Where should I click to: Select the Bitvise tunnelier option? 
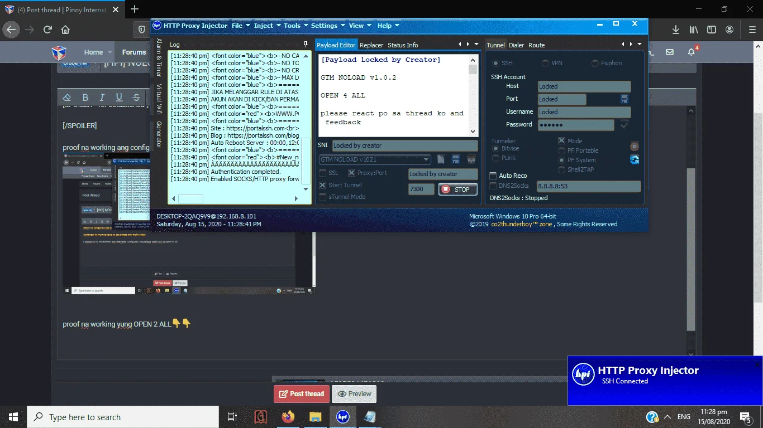495,149
